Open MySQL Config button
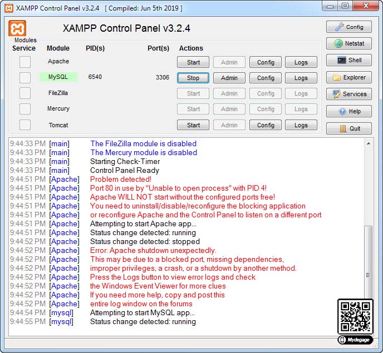 [x=266, y=78]
